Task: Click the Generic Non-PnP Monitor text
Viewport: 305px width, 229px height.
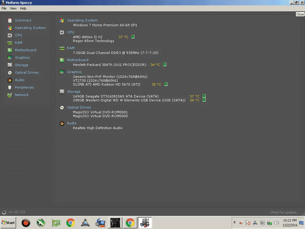Action: coord(110,77)
